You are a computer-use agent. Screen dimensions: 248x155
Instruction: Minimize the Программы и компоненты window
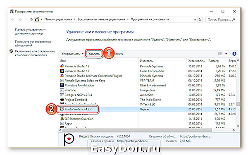coord(211,12)
